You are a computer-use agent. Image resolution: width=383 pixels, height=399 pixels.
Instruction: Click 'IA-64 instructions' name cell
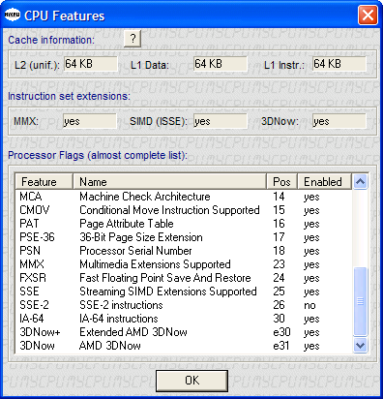(119, 319)
